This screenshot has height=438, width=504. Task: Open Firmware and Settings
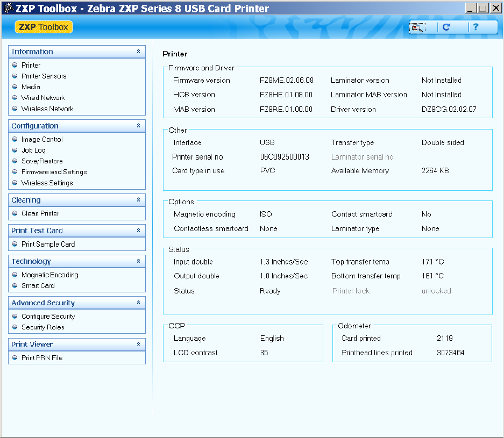coord(54,172)
